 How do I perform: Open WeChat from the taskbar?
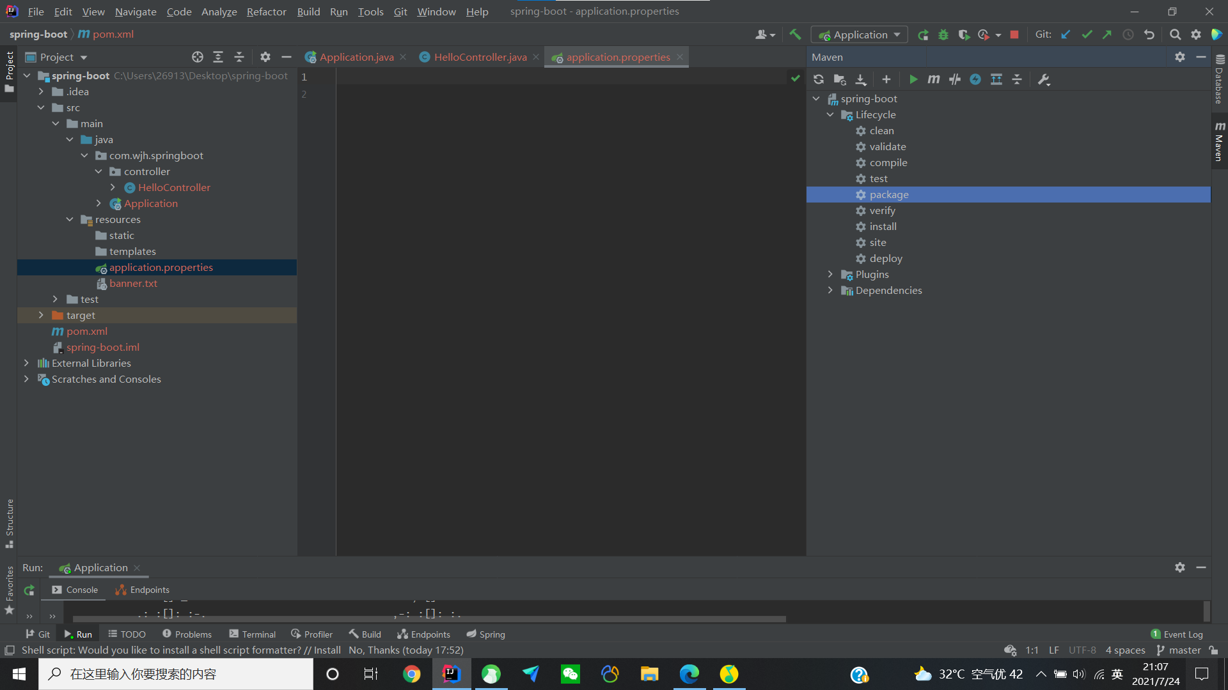570,674
